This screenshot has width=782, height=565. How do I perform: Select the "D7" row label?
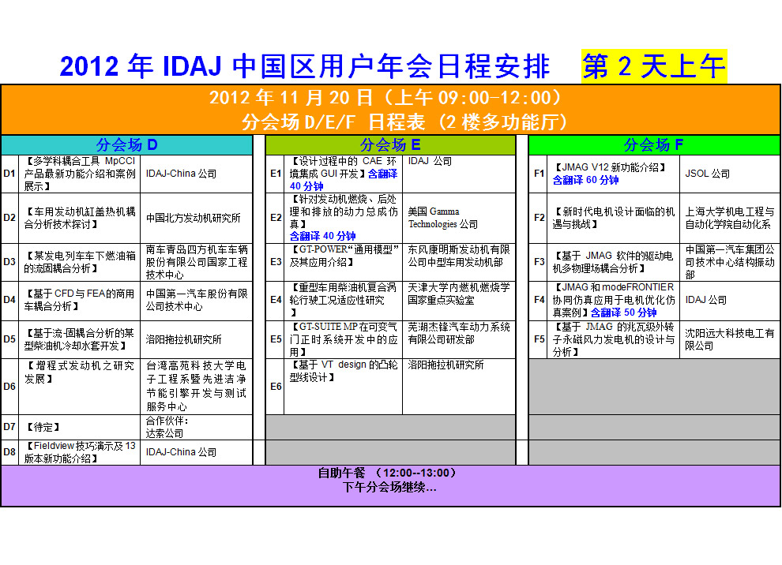tap(9, 427)
